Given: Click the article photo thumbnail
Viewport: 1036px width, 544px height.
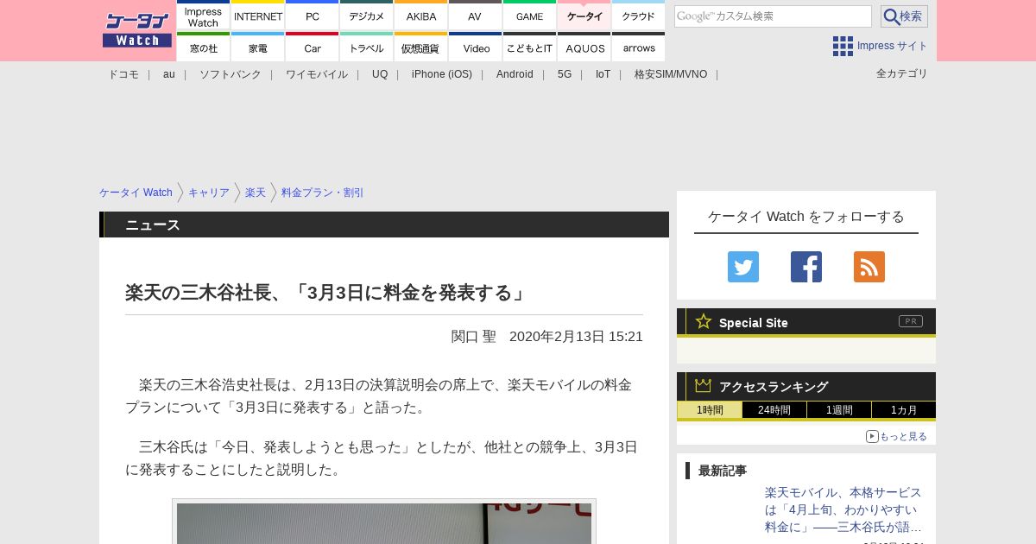Looking at the screenshot, I should point(384,522).
